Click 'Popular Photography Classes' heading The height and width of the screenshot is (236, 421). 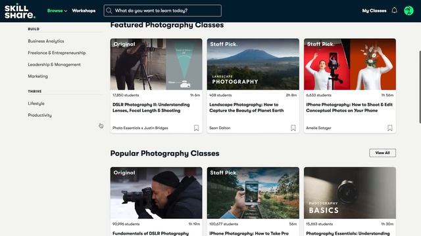click(164, 153)
